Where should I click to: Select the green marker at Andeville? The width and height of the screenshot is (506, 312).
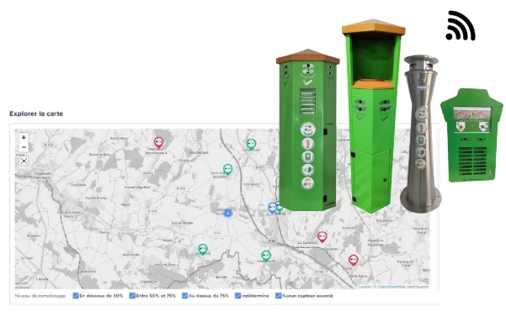265,256
